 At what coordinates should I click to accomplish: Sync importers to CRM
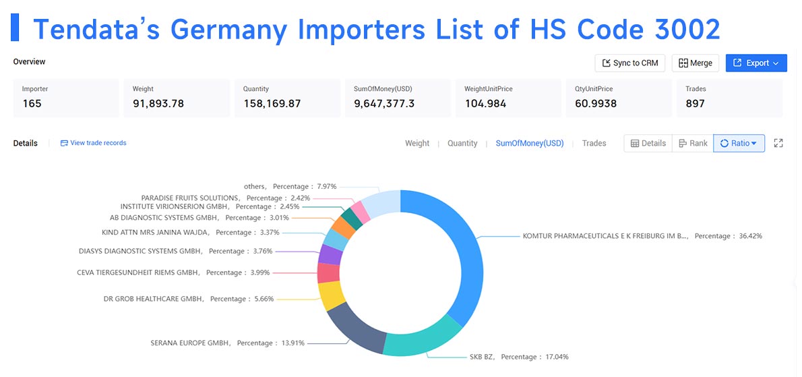click(x=629, y=63)
